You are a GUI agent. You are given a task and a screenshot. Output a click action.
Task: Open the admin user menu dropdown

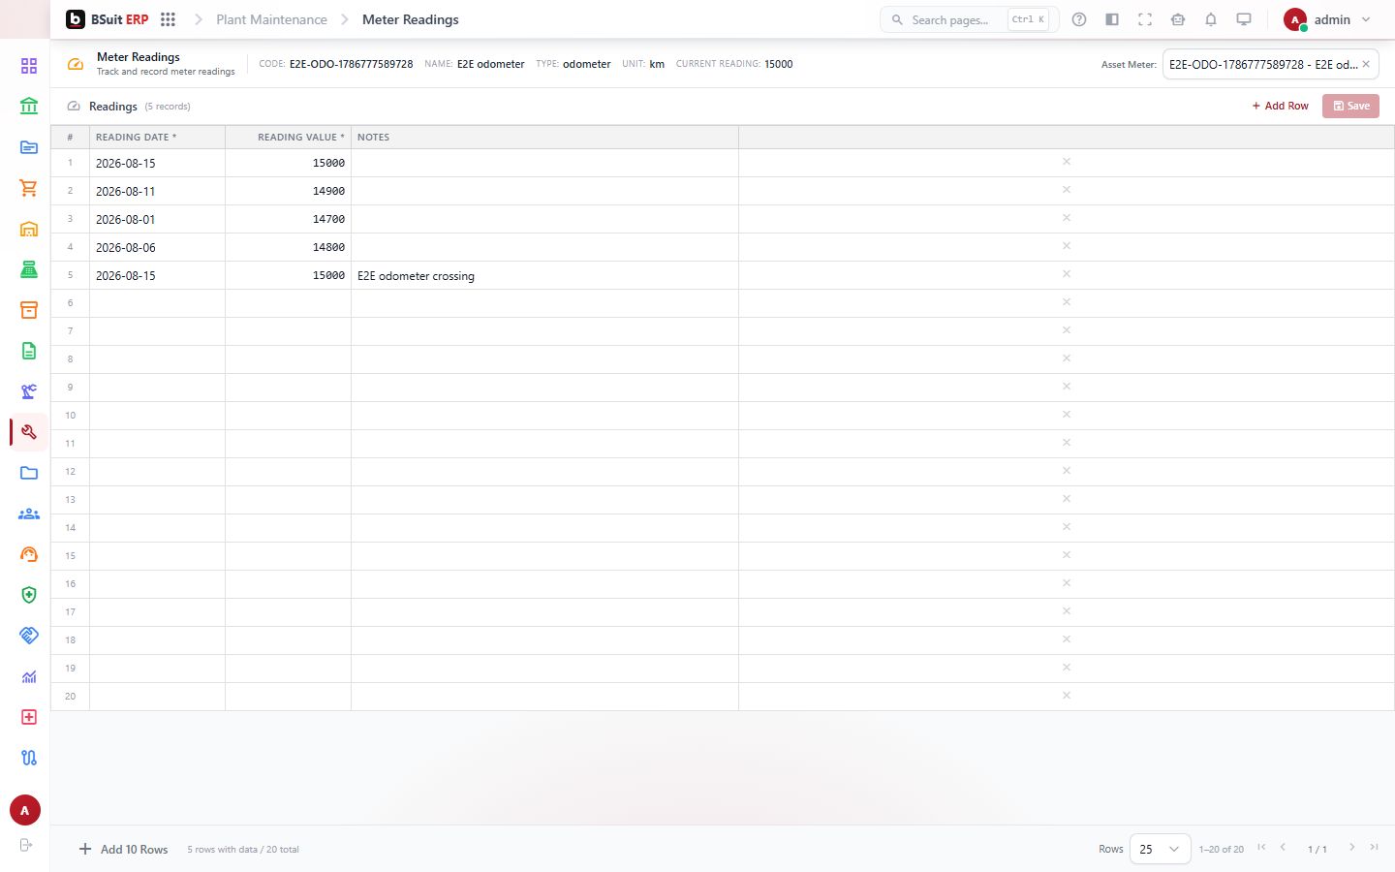click(x=1327, y=19)
